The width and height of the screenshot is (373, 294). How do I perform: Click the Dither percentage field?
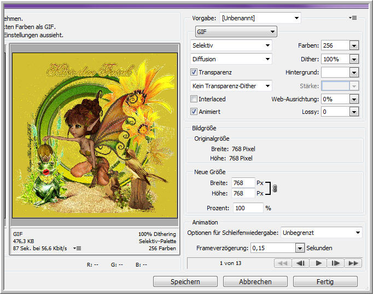coord(335,59)
